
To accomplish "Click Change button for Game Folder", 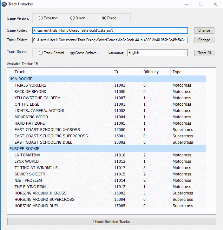I will tap(204, 30).
